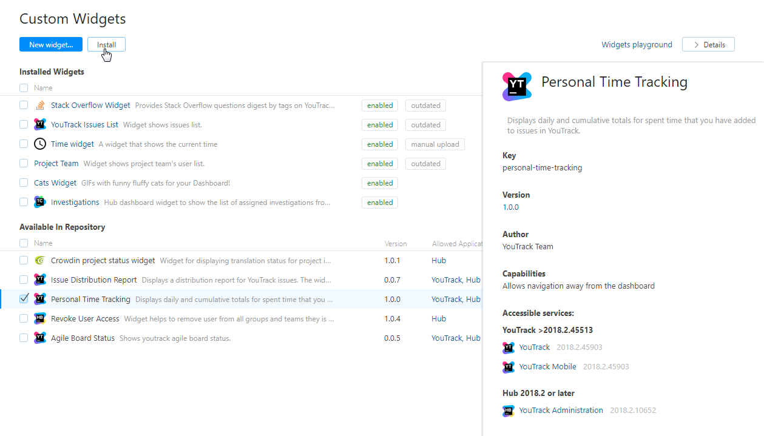
Task: Open the YouTrack service link
Action: 534,347
